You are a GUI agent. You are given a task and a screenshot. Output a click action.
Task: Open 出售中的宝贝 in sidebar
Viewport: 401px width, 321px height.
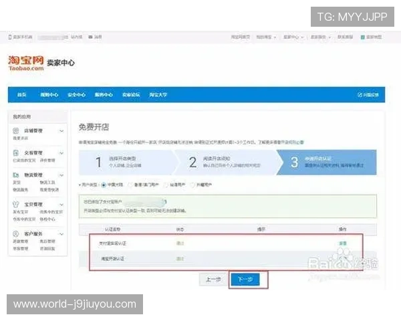click(51, 212)
